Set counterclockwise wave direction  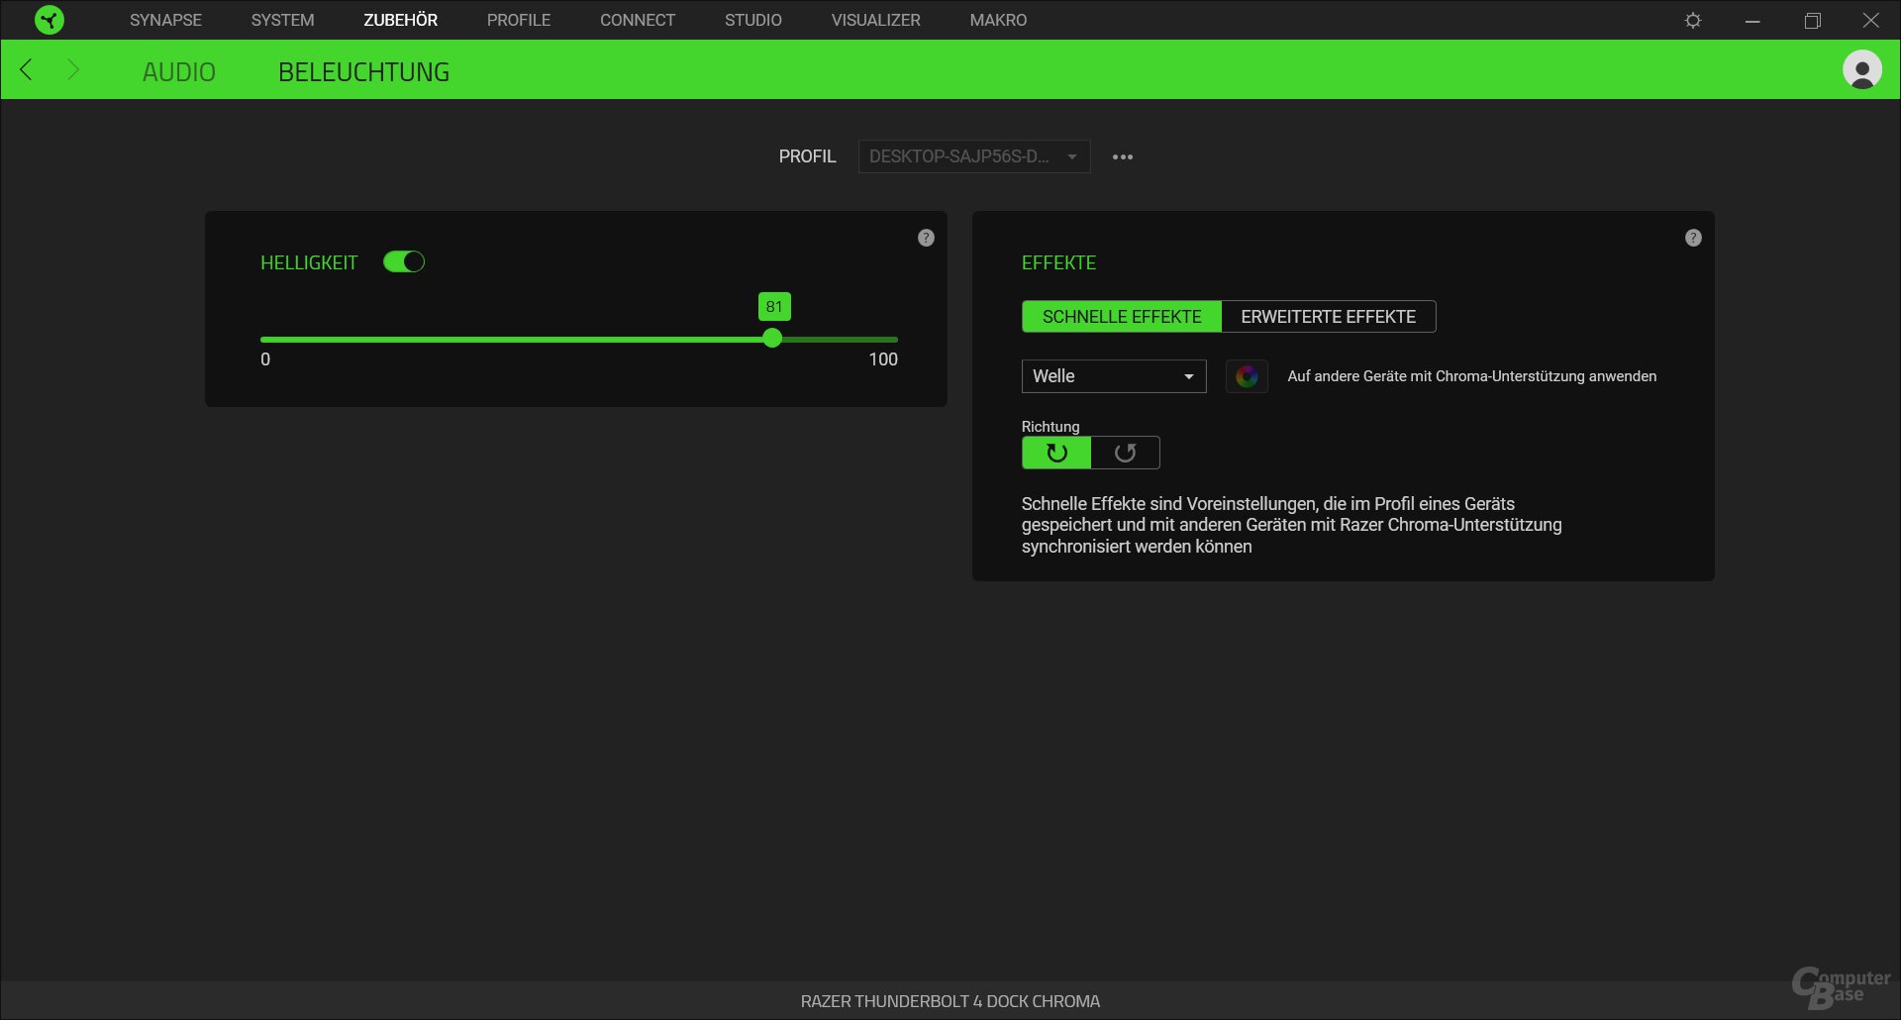1125,453
